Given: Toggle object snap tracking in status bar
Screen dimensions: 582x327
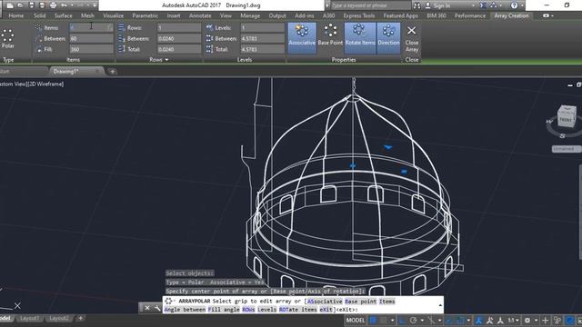Looking at the screenshot, I should [448, 320].
